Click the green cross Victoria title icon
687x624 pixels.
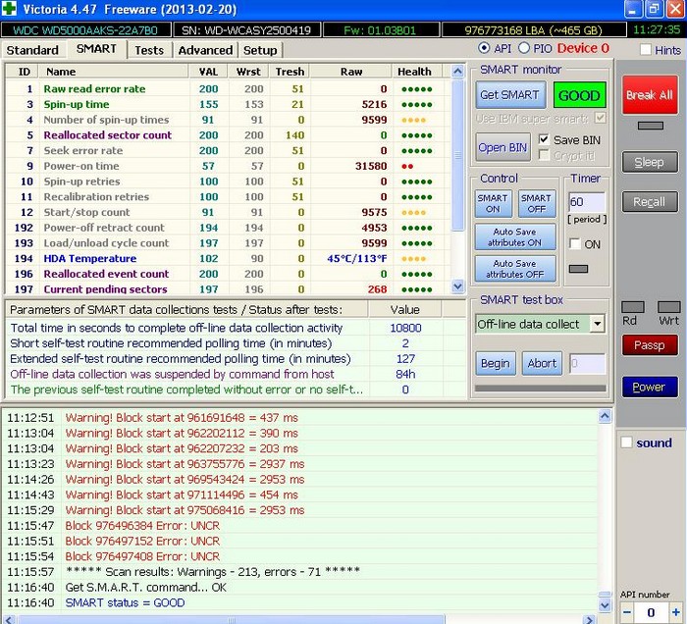(11, 9)
